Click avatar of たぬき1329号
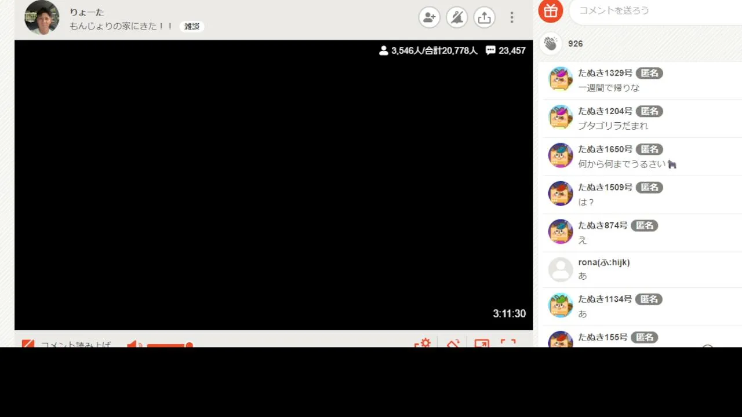Screen dimensions: 742x417 (x=561, y=79)
